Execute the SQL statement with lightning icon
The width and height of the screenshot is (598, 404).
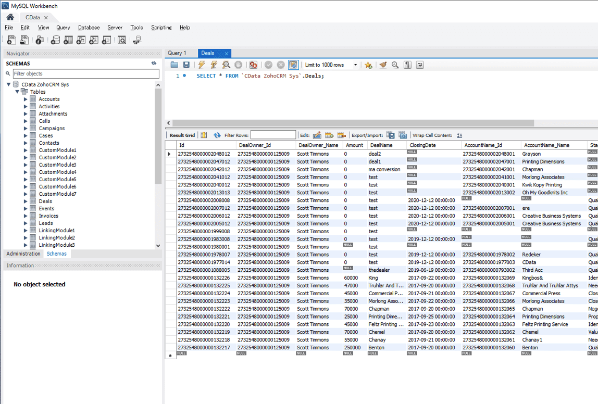point(201,65)
